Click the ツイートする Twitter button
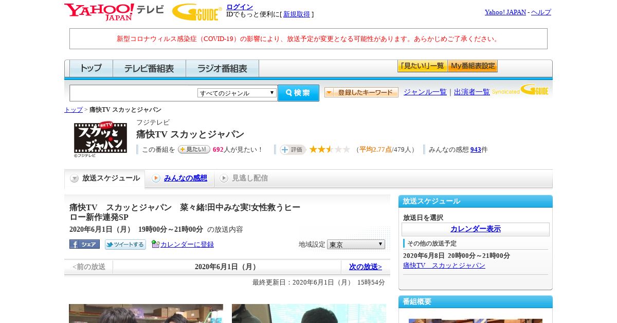 [125, 245]
